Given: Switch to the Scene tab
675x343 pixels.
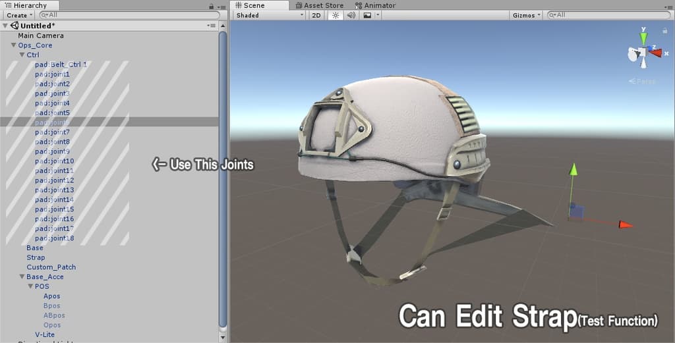Looking at the screenshot, I should click(260, 5).
